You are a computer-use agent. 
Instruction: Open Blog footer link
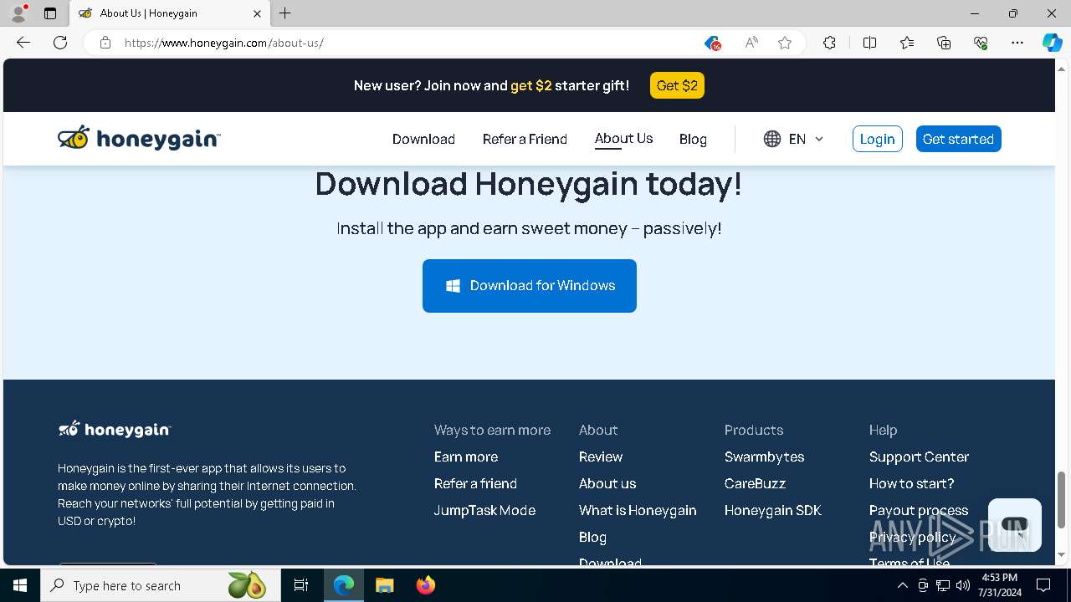[x=592, y=537]
